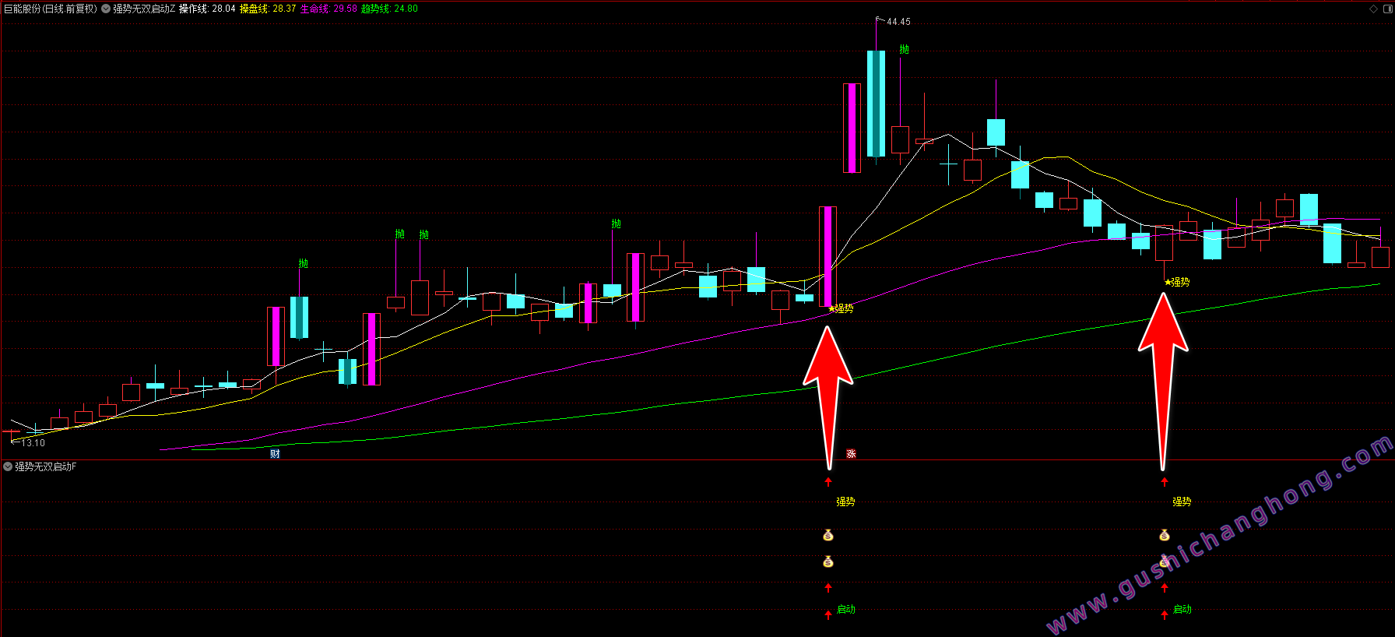Open the 财 info marker on the time axis
The height and width of the screenshot is (637, 1395).
(275, 454)
